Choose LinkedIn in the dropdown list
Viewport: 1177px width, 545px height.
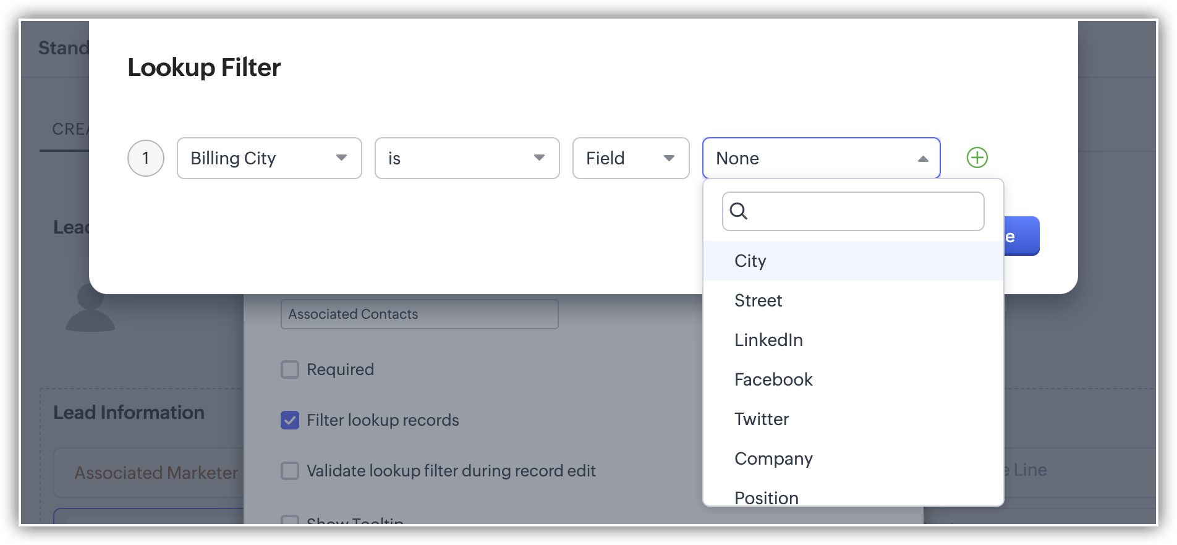(x=768, y=340)
